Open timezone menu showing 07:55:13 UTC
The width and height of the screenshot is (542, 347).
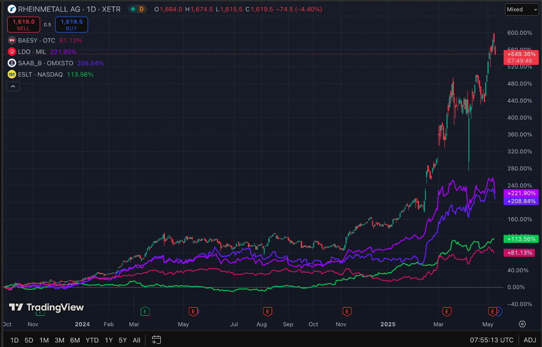(492, 340)
